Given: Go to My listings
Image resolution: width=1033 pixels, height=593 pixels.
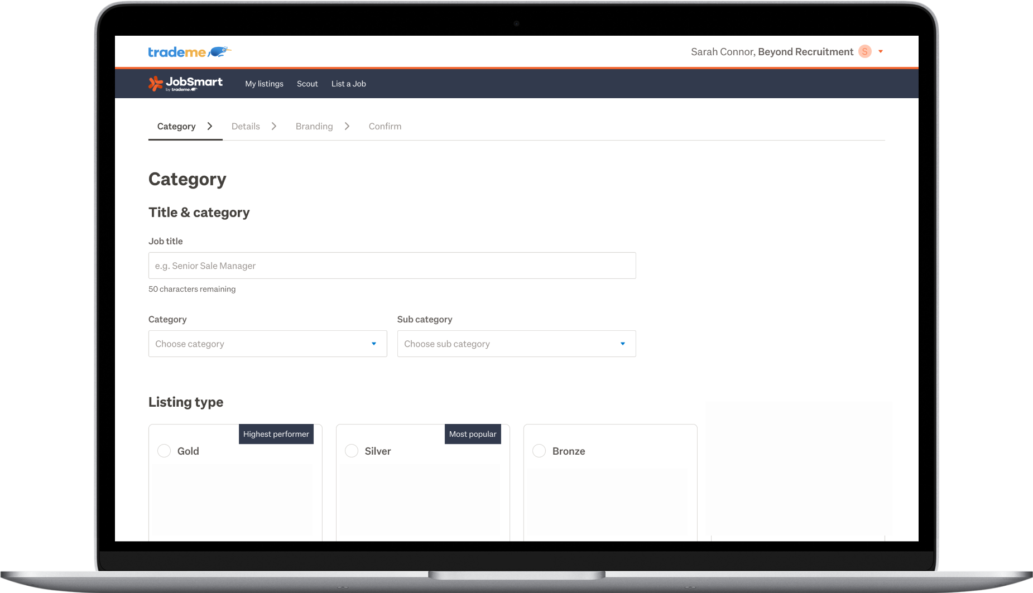Looking at the screenshot, I should click(264, 84).
